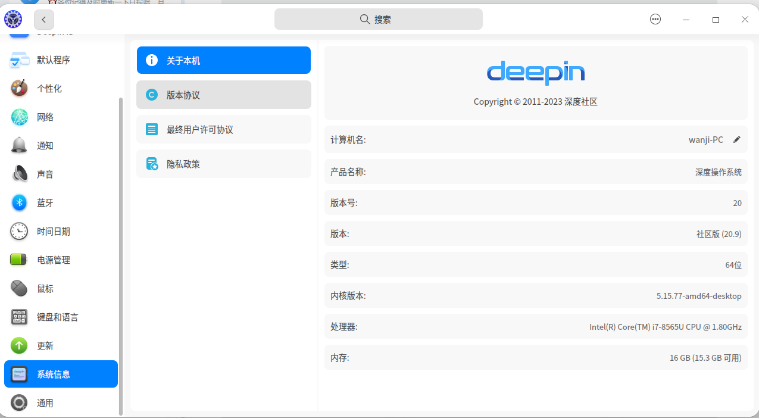The image size is (759, 418).
Task: Click the Personalization (个性化) palette icon
Action: [19, 88]
